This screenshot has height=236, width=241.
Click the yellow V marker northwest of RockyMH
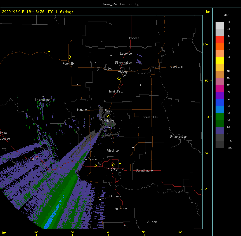point(49,52)
